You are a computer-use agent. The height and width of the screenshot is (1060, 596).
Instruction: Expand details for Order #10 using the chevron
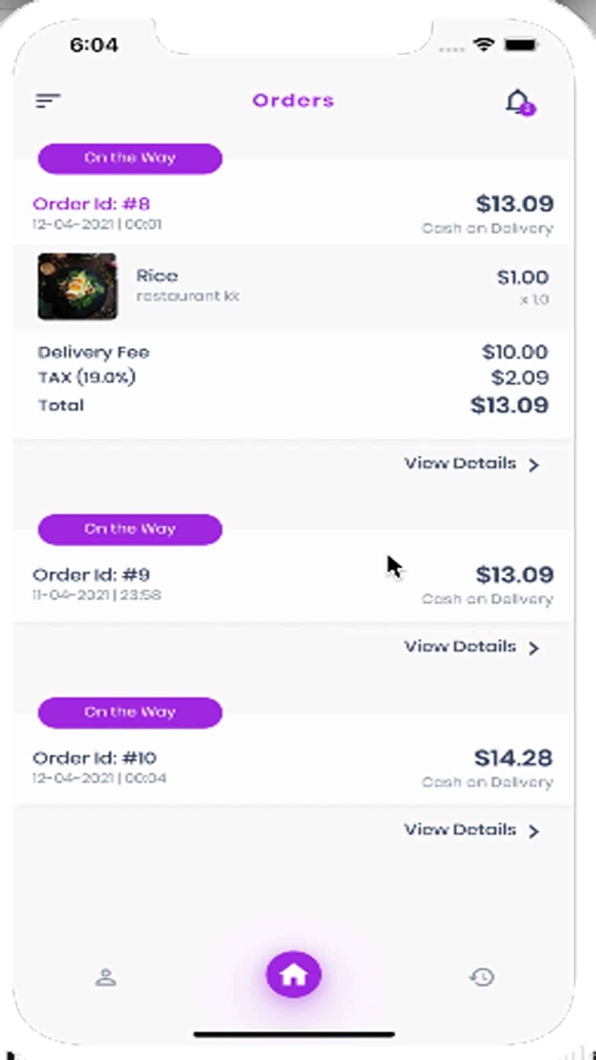click(x=534, y=831)
